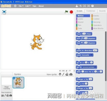Select the Grow sprite tool
The width and height of the screenshot is (107, 101).
coord(85,6)
